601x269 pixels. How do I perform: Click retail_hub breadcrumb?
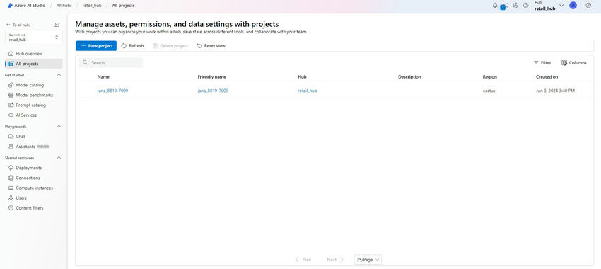pos(92,6)
